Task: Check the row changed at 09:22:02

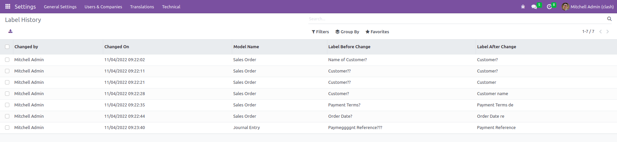Action: coord(7,60)
